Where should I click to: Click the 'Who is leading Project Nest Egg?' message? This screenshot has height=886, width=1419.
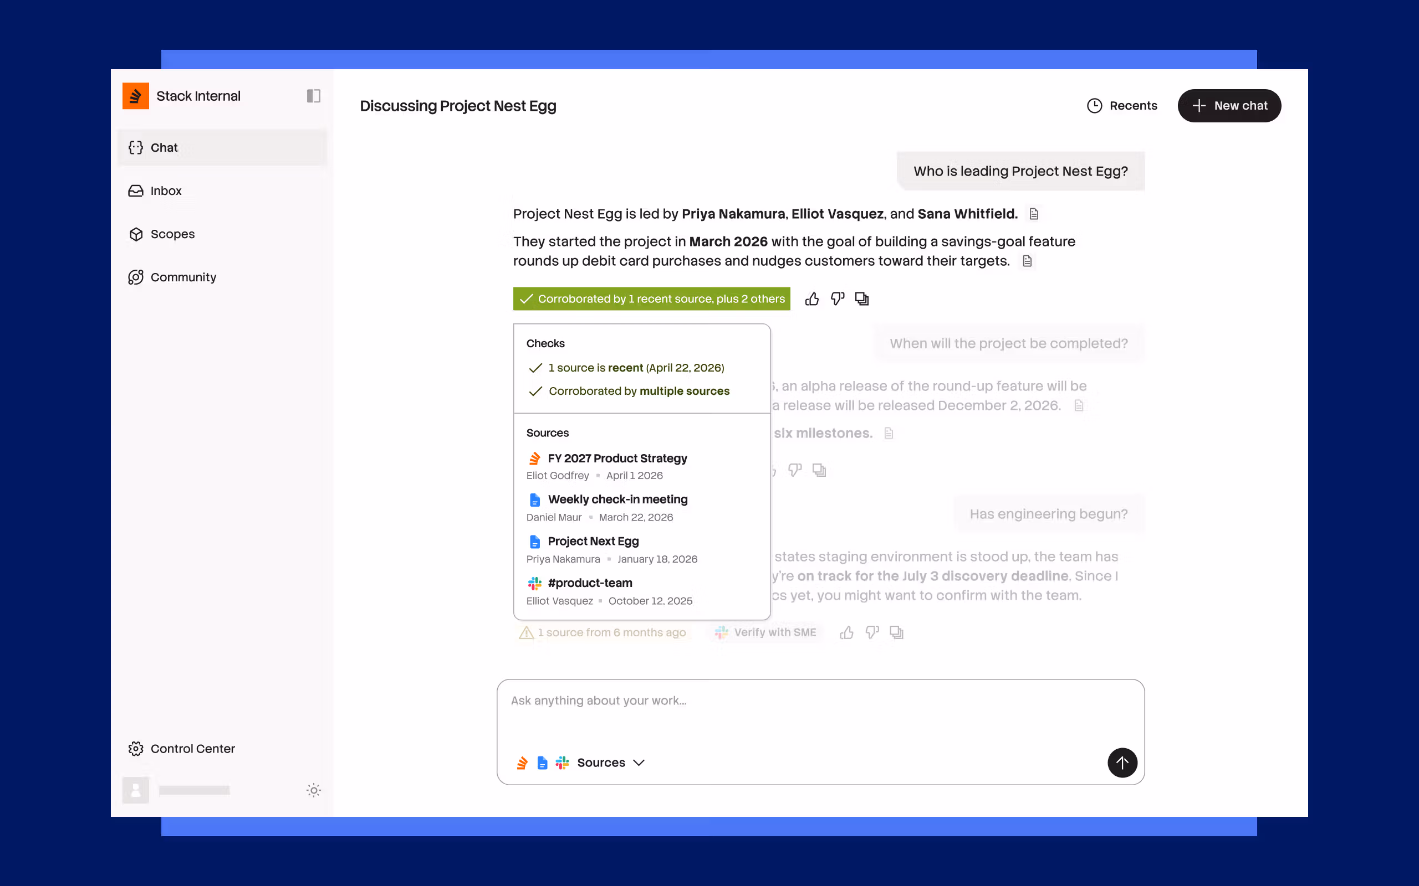(x=1020, y=171)
